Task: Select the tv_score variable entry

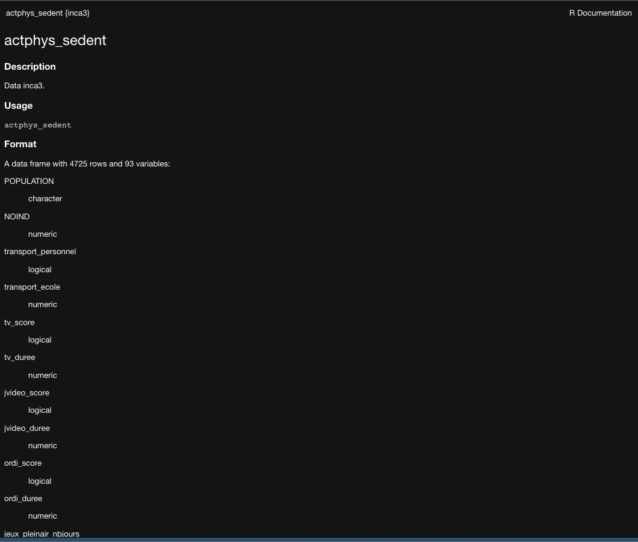Action: [19, 322]
